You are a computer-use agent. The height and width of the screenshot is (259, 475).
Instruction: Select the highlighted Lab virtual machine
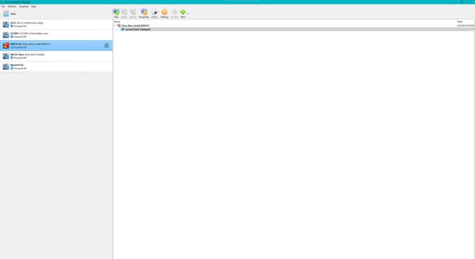click(x=56, y=45)
